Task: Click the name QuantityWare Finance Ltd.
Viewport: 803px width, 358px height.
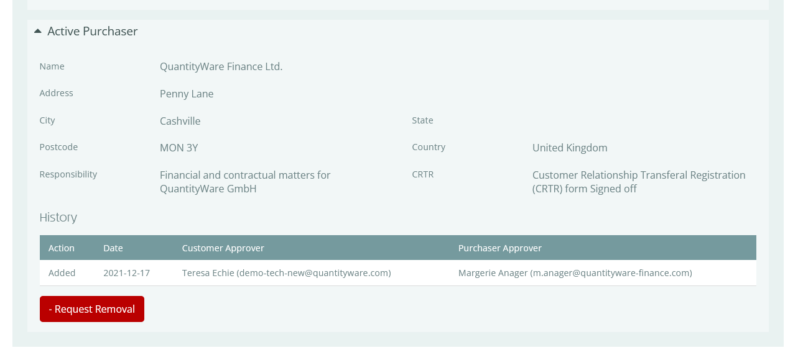Action: click(x=221, y=66)
